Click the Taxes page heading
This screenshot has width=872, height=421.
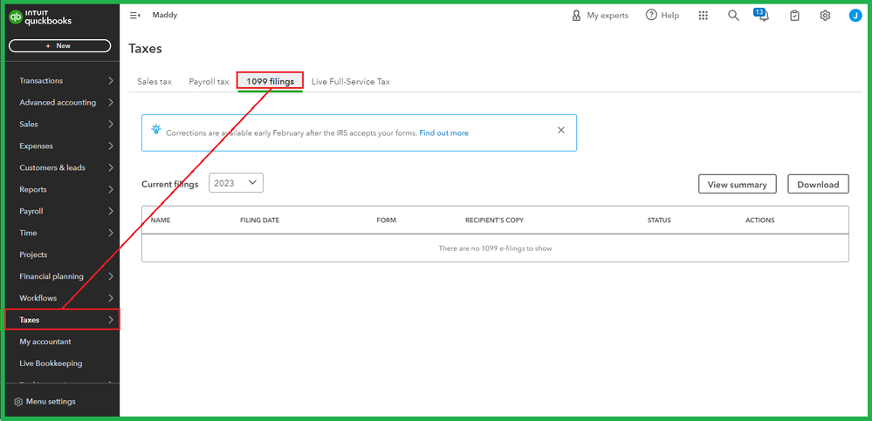145,49
